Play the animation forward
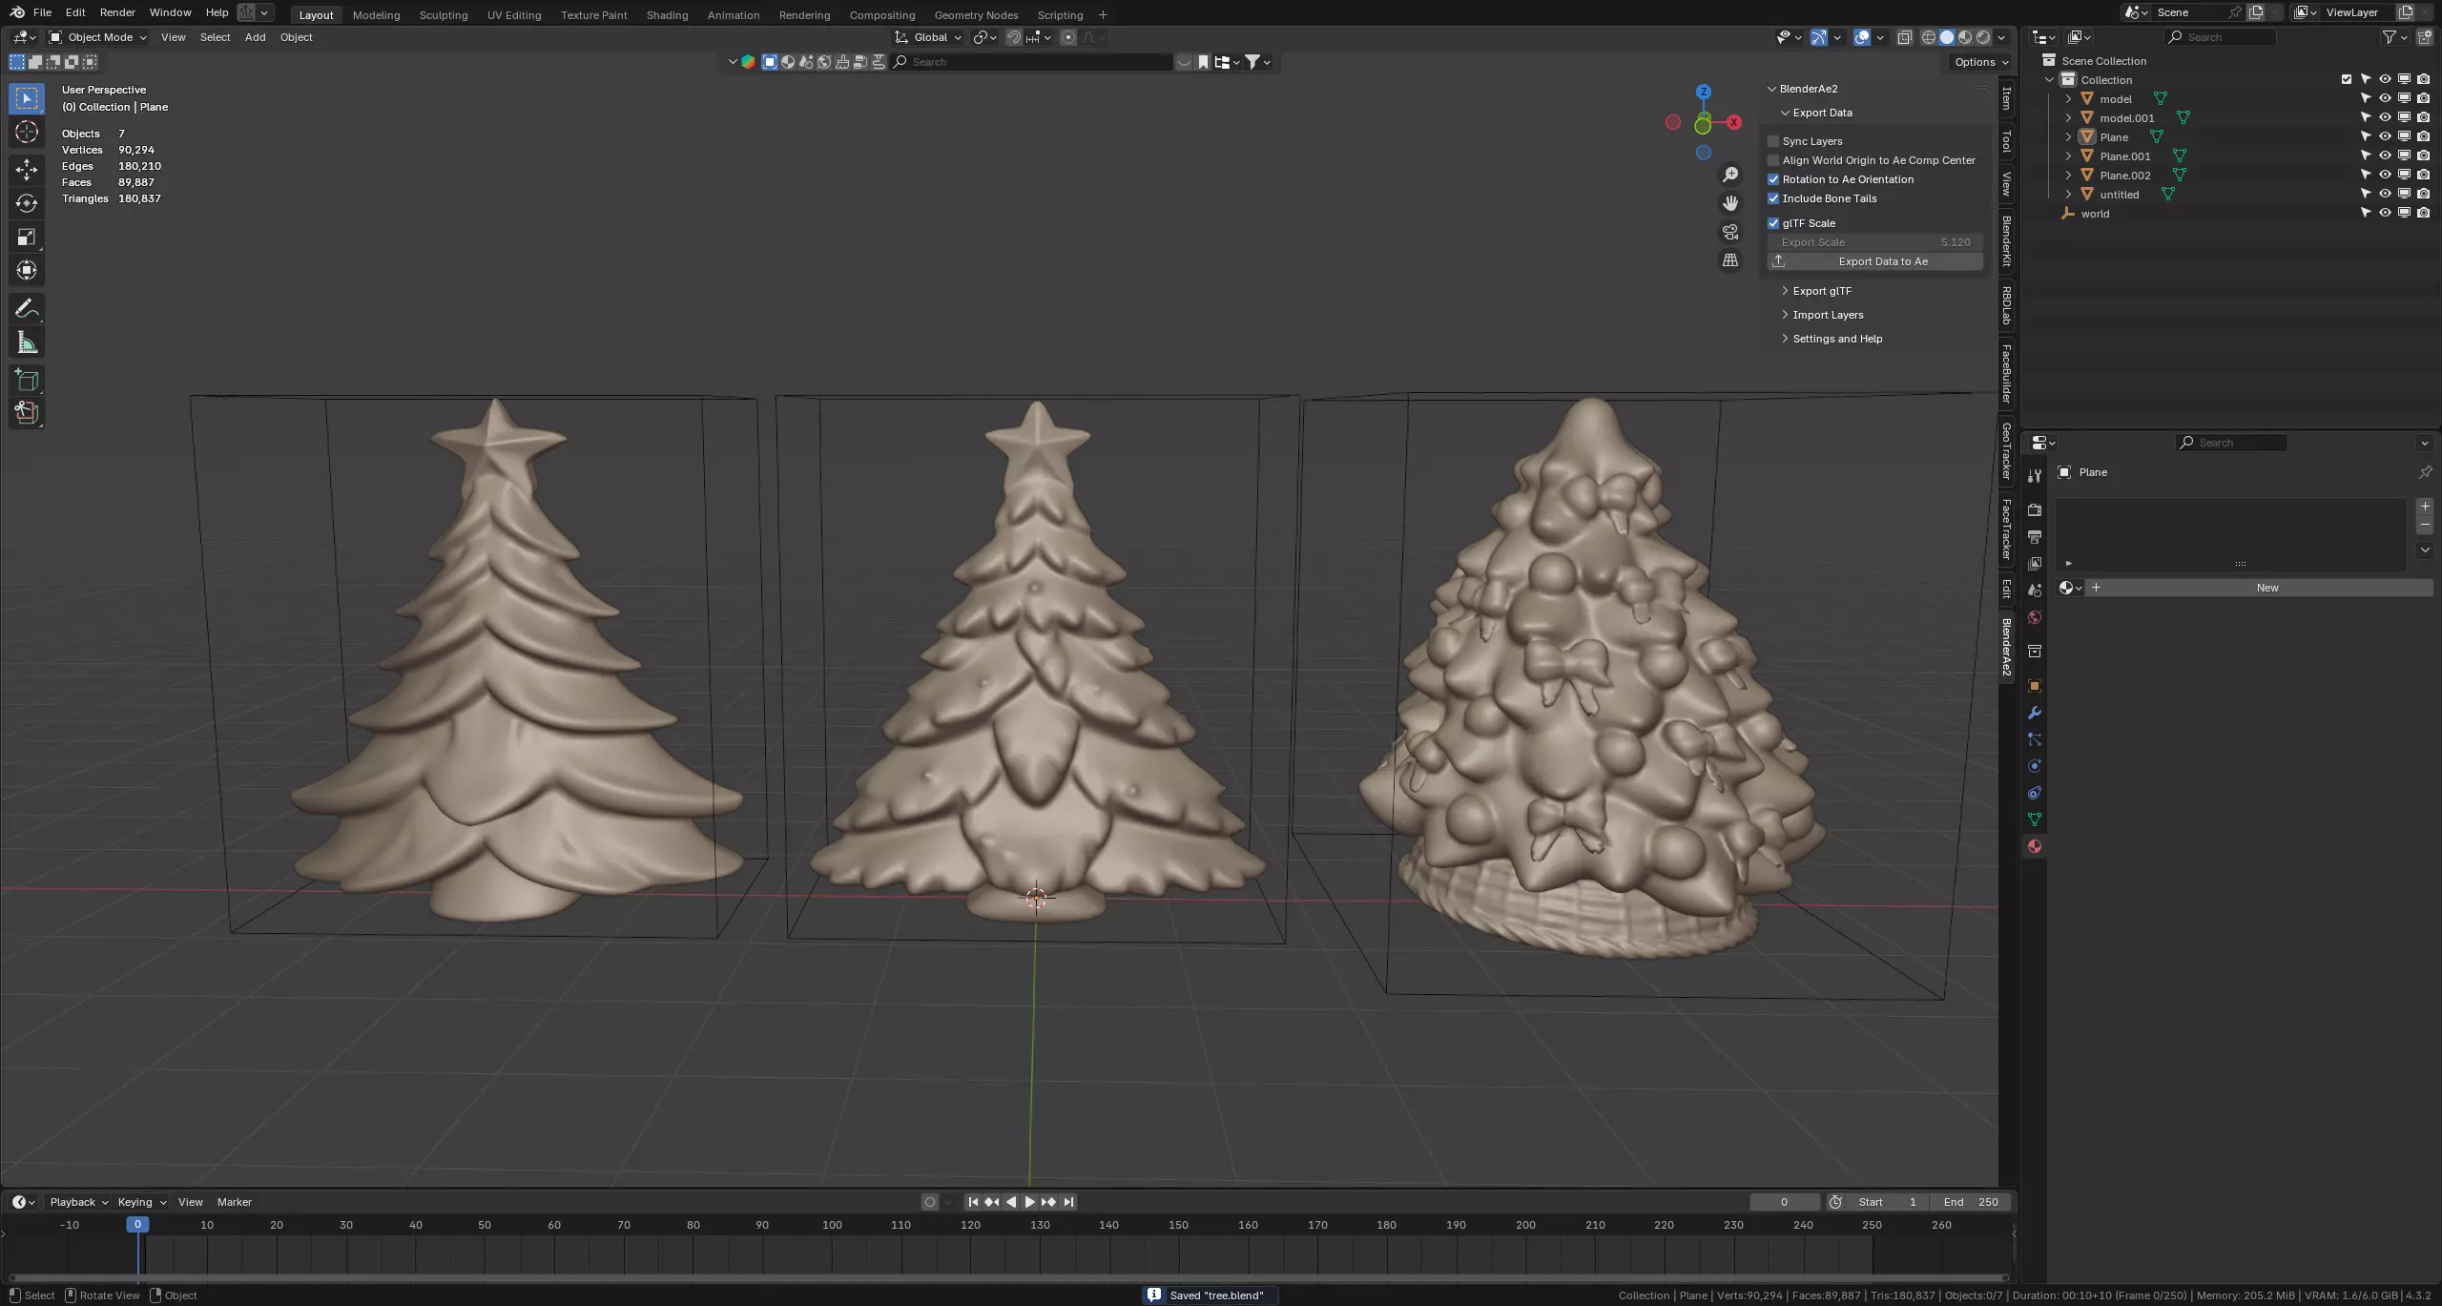The image size is (2442, 1306). tap(1029, 1202)
